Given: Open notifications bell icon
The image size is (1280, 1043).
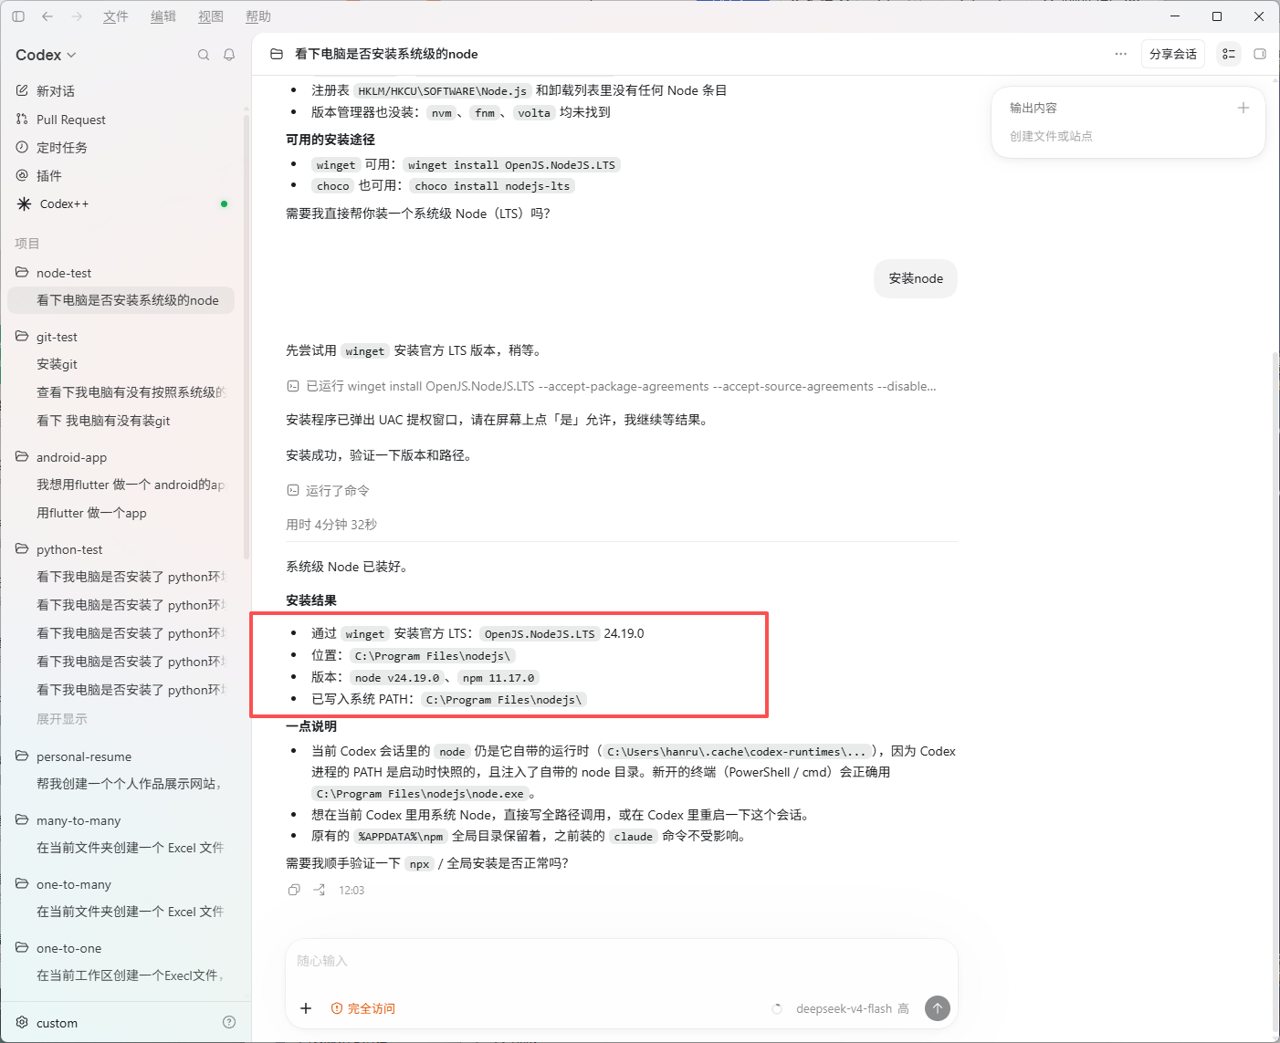Looking at the screenshot, I should (x=229, y=55).
